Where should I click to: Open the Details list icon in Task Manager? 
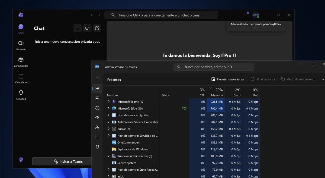pyautogui.click(x=97, y=137)
